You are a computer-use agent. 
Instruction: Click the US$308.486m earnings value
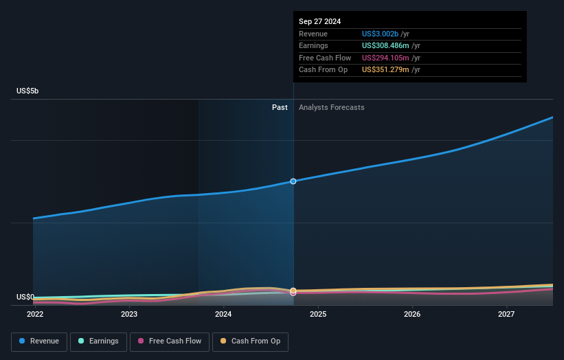(385, 45)
